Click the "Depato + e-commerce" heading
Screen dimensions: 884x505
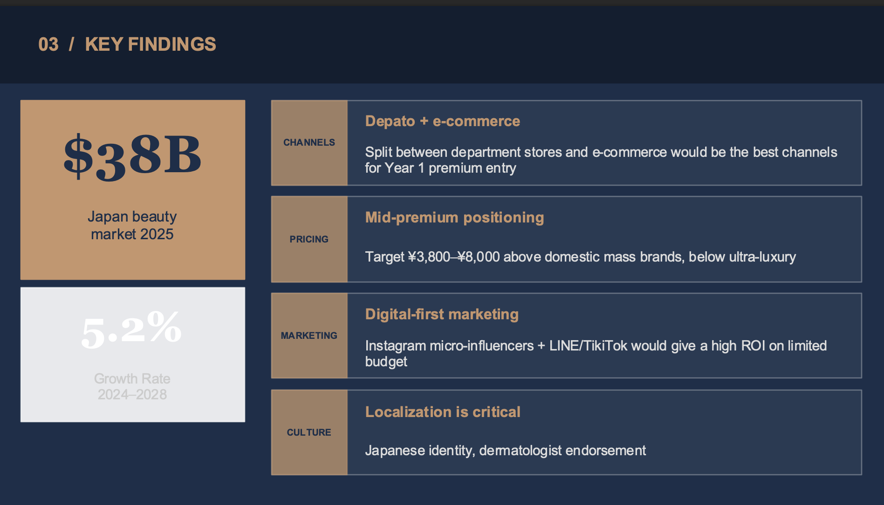click(443, 121)
